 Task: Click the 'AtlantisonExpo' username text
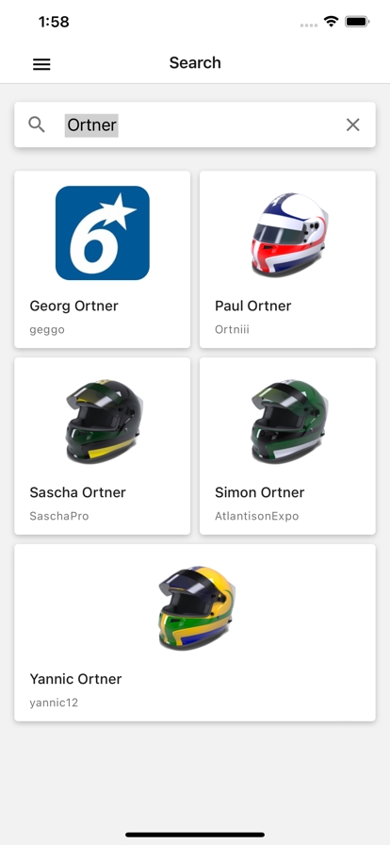pos(257,516)
